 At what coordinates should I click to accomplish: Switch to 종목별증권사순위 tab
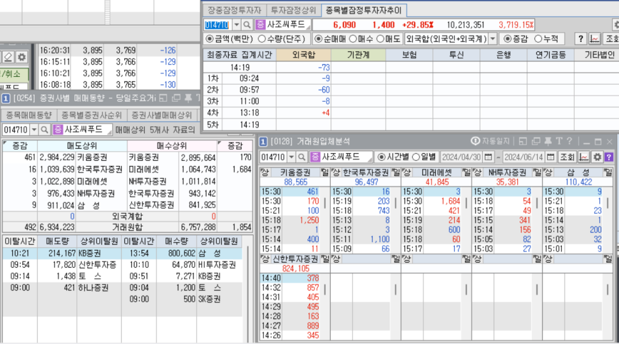[92, 115]
